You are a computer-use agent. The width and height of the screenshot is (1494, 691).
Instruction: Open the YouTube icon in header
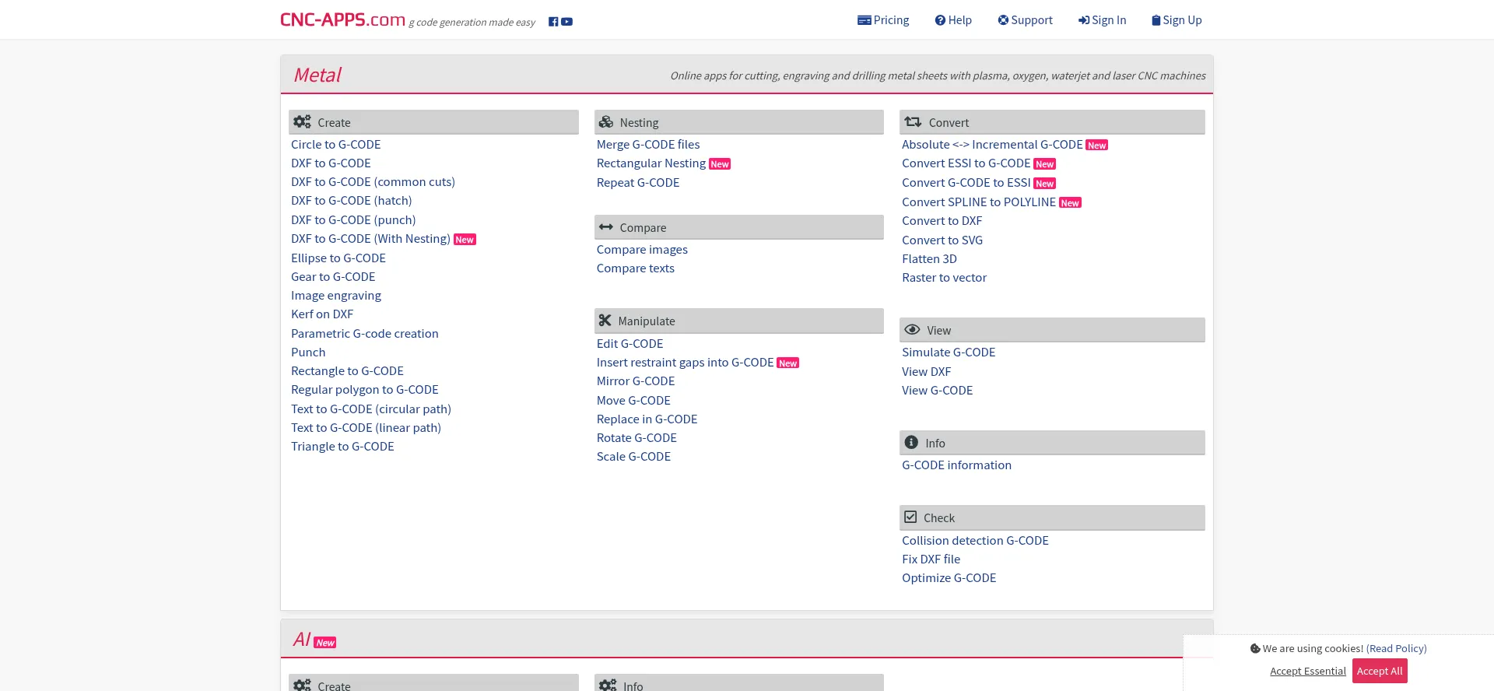click(567, 22)
